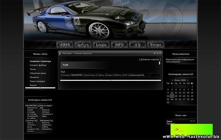This screenshot has width=221, height=140.
Task: Click the Категории новостей block header
Action: (x=40, y=100)
